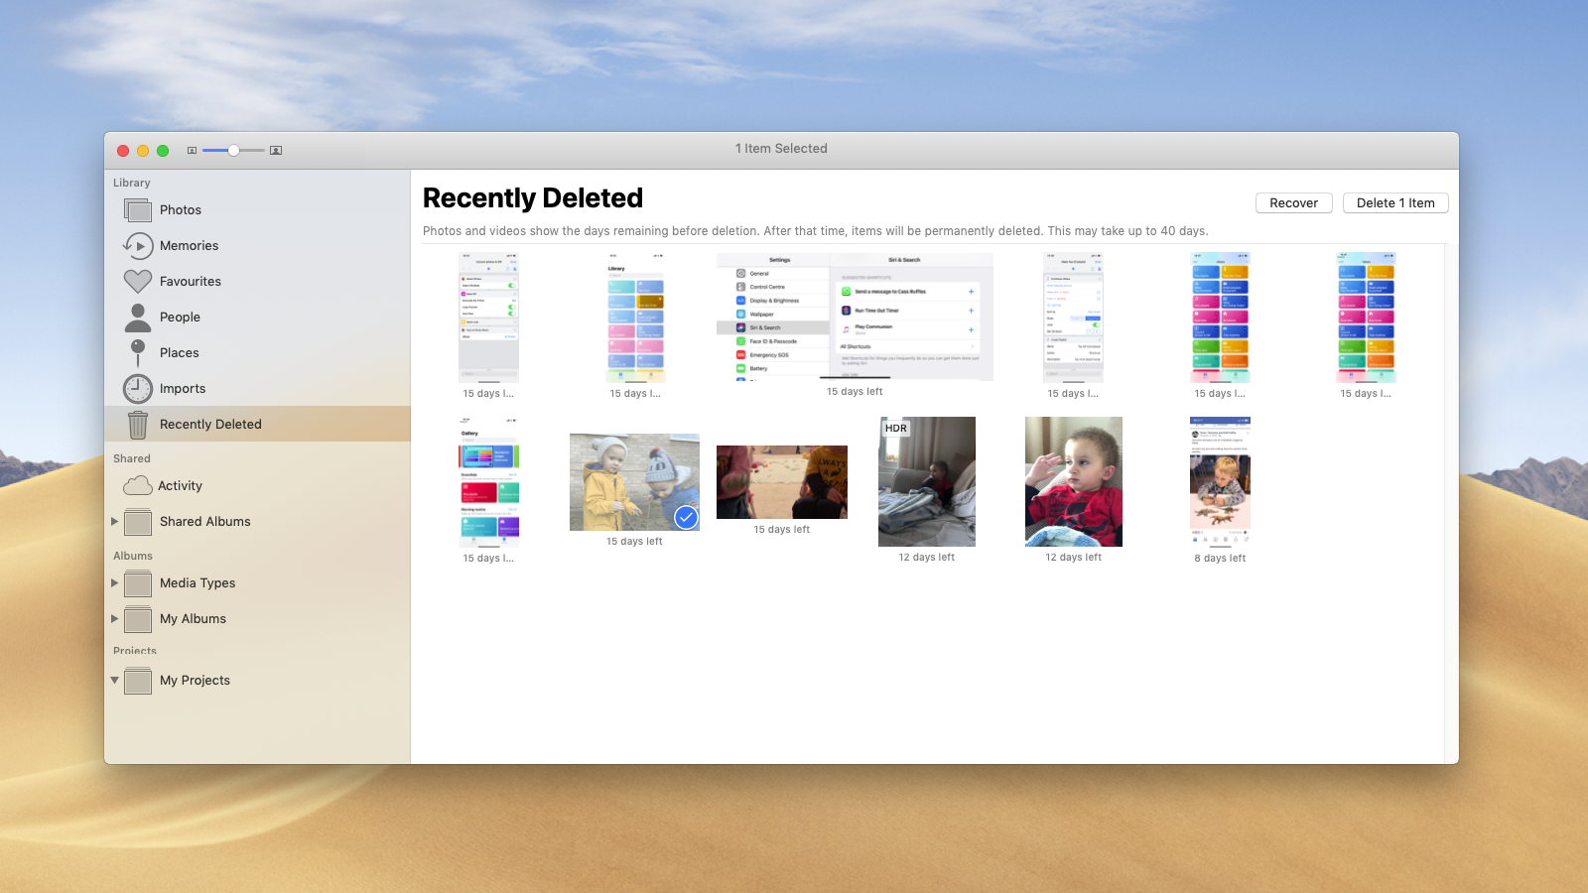
Task: Open the Imports clock icon
Action: click(x=138, y=388)
